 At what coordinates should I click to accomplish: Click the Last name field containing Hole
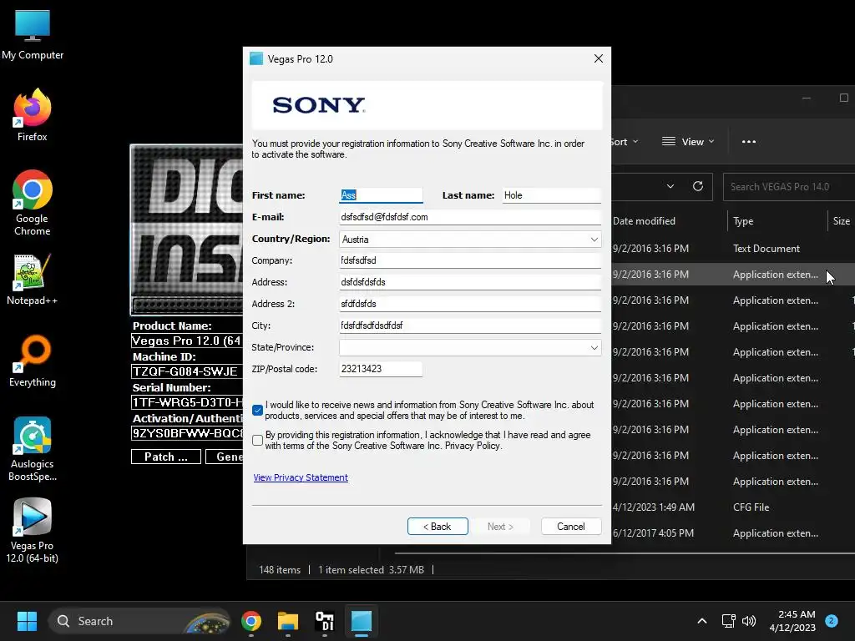tap(551, 195)
